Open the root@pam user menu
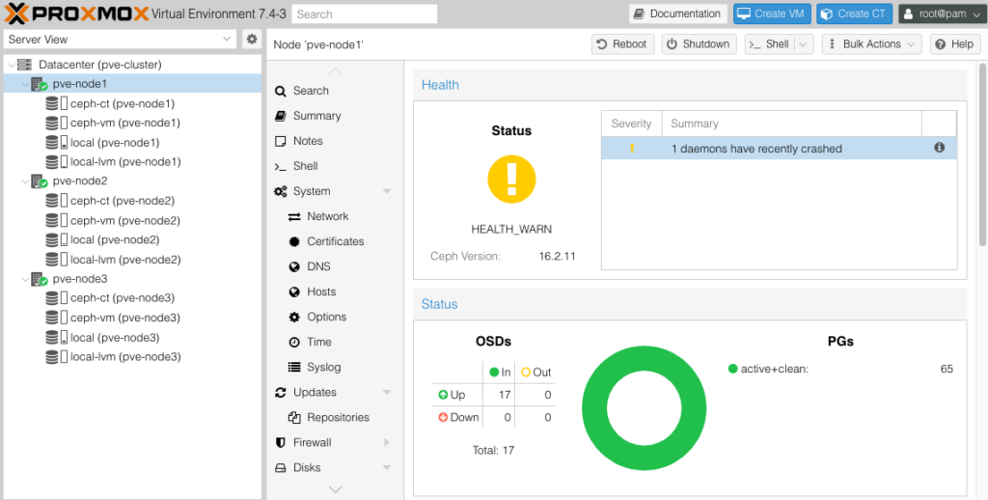 click(942, 14)
